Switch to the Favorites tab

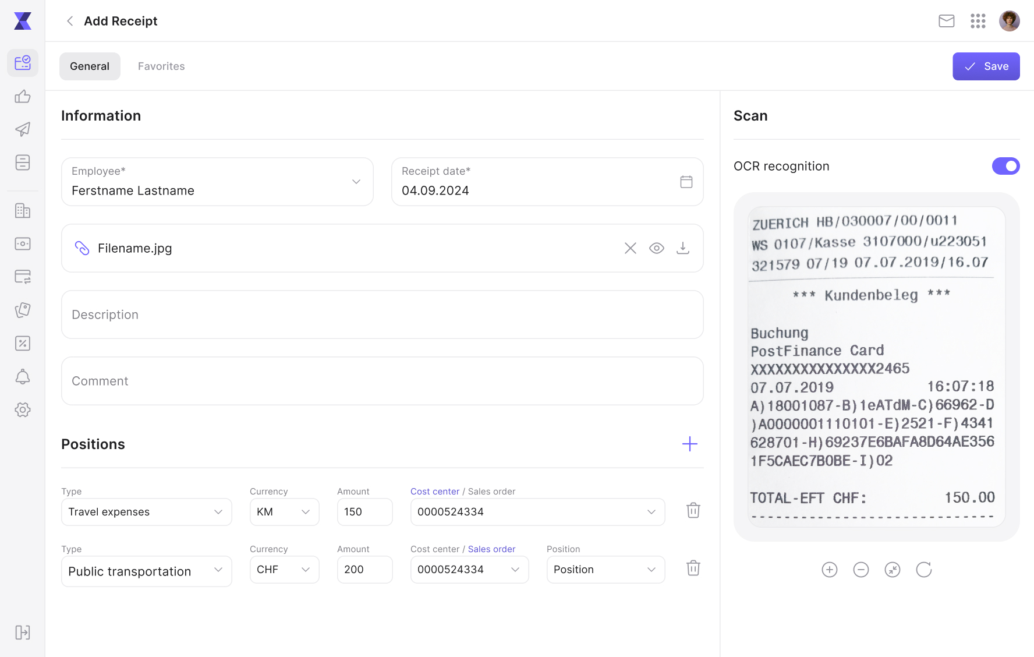[161, 66]
